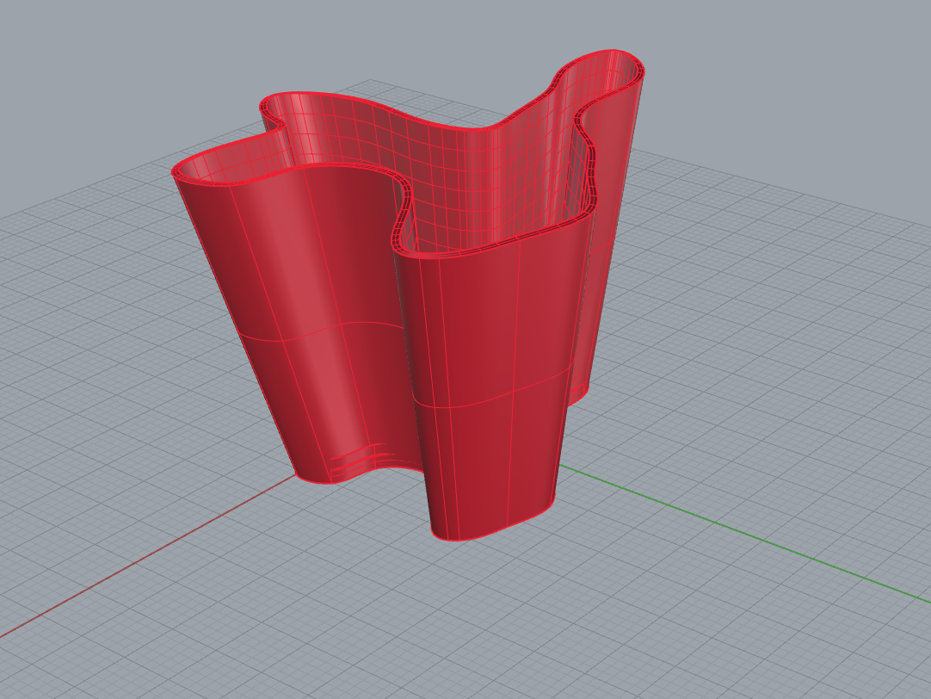Select the bottom edge of the front lobe
Viewport: 931px width, 699px height.
pyautogui.click(x=490, y=535)
